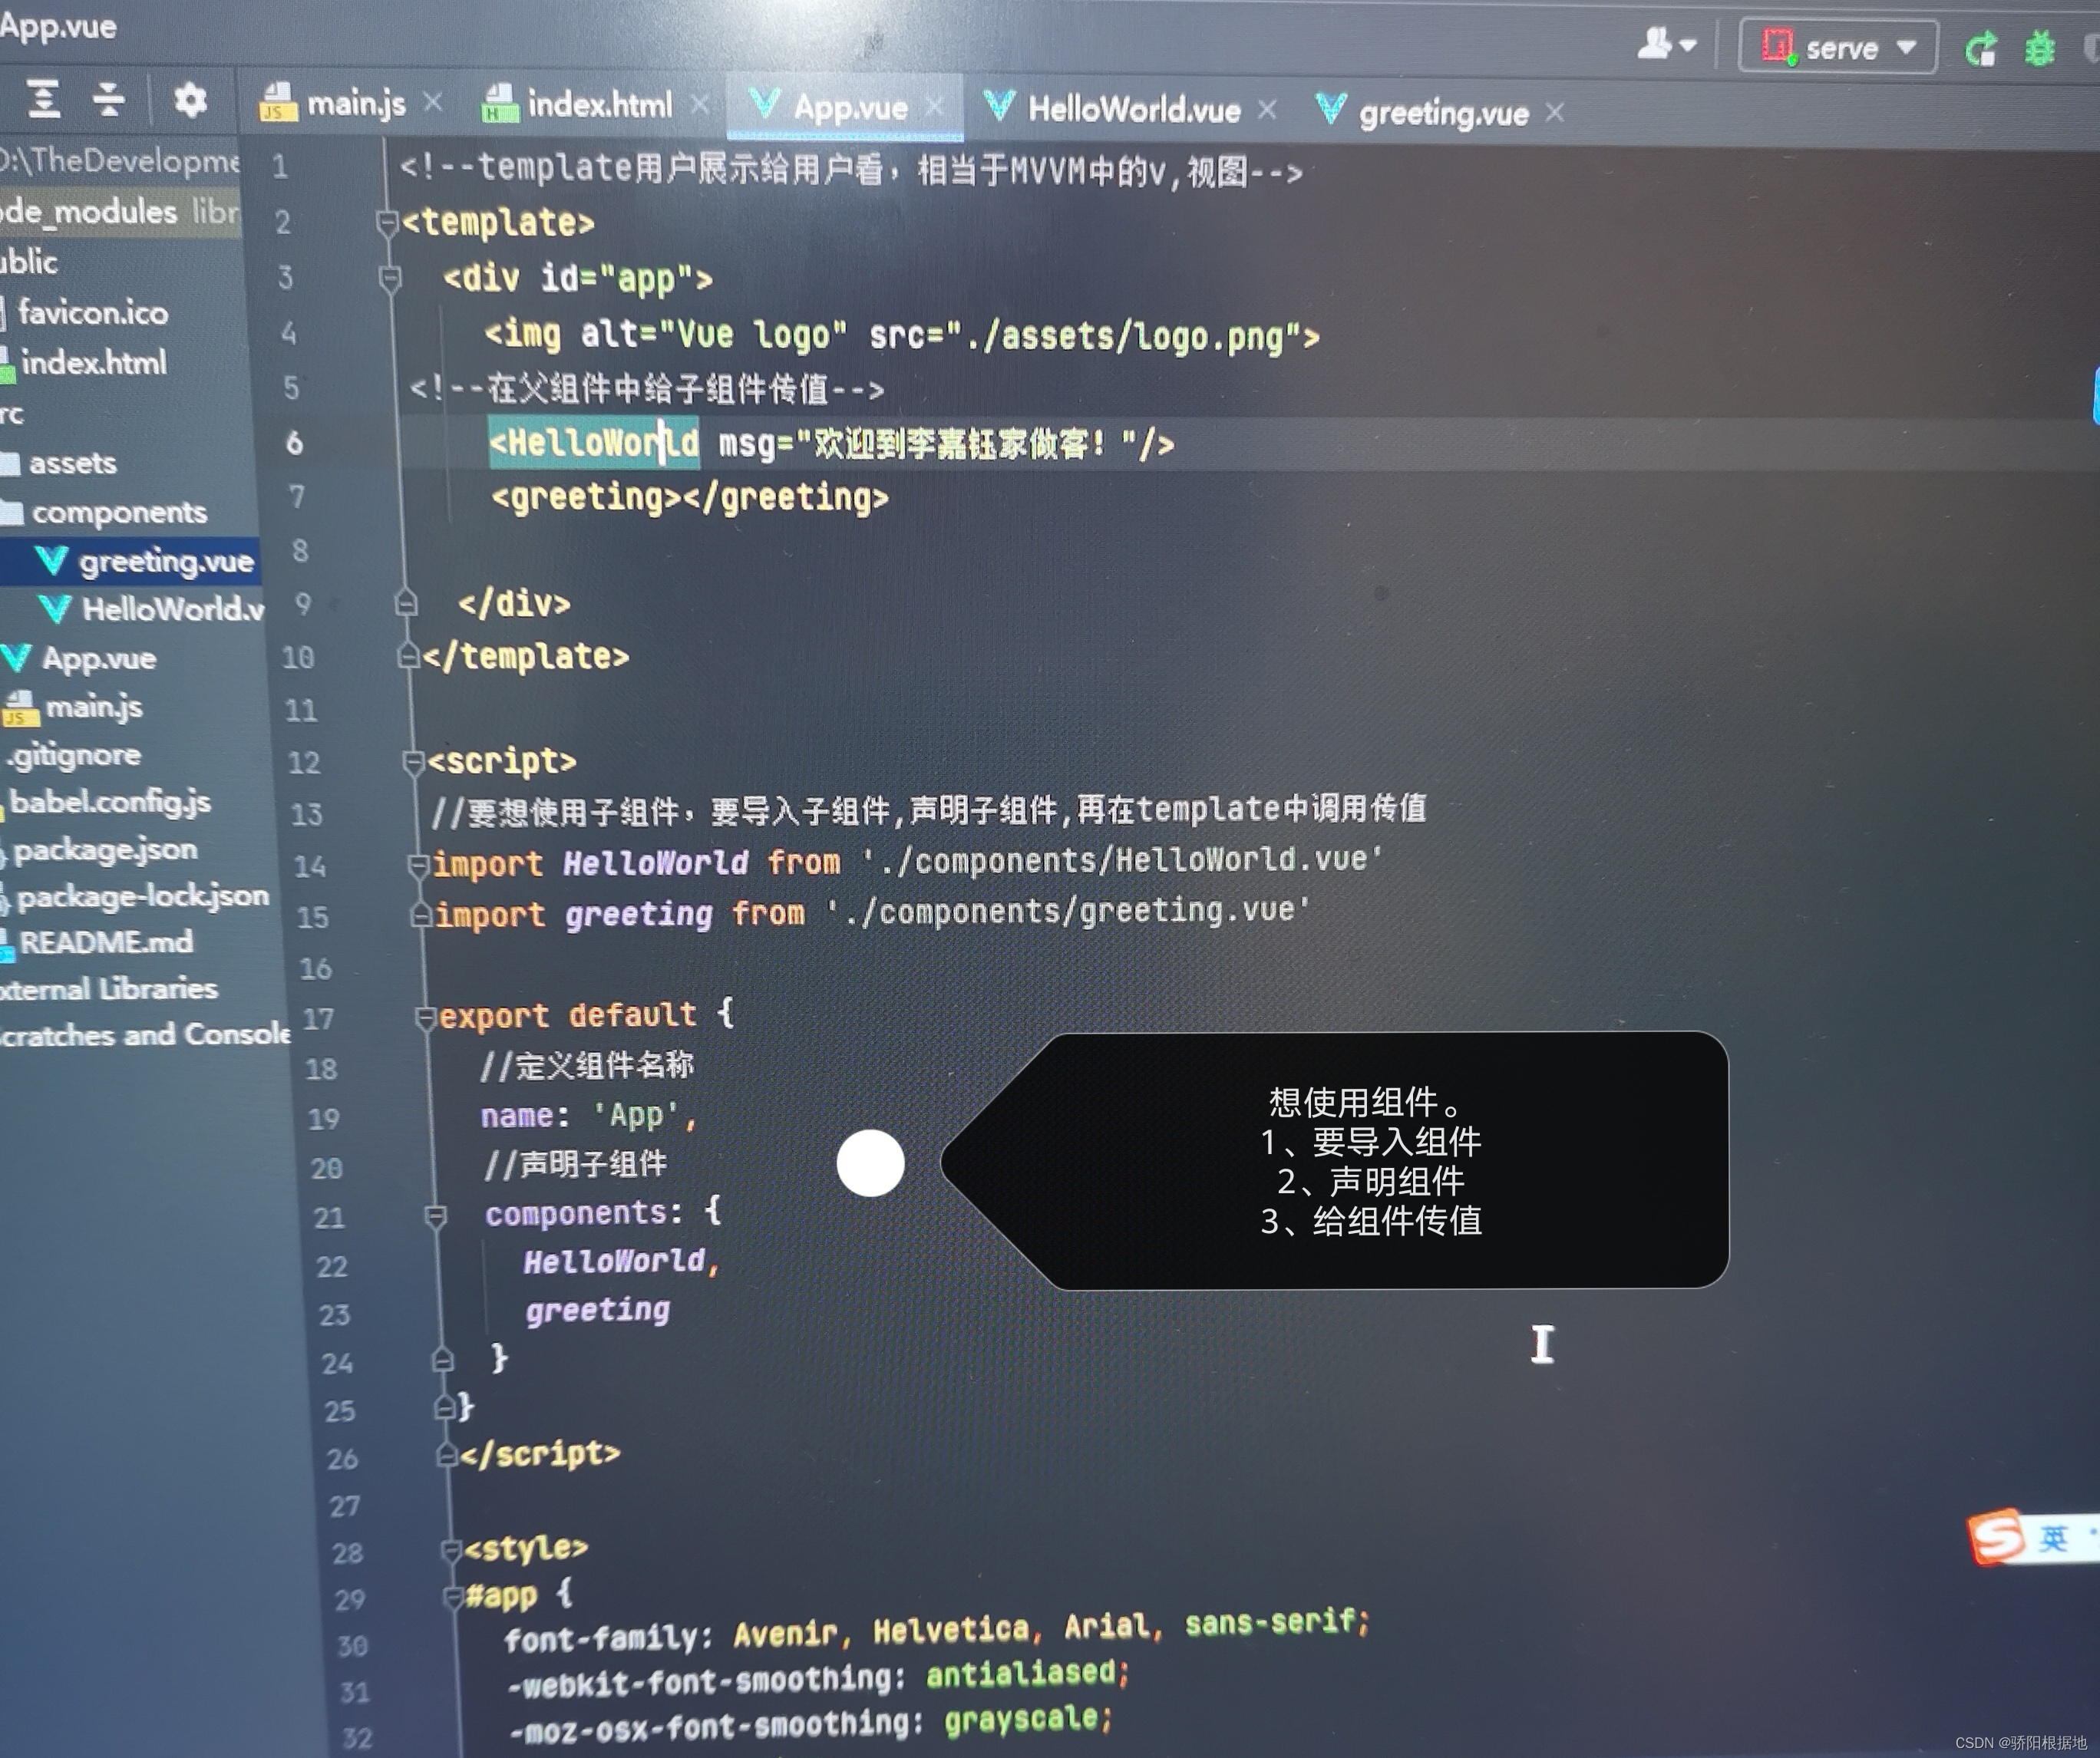Close the greeting.vue tab

[x=1554, y=112]
